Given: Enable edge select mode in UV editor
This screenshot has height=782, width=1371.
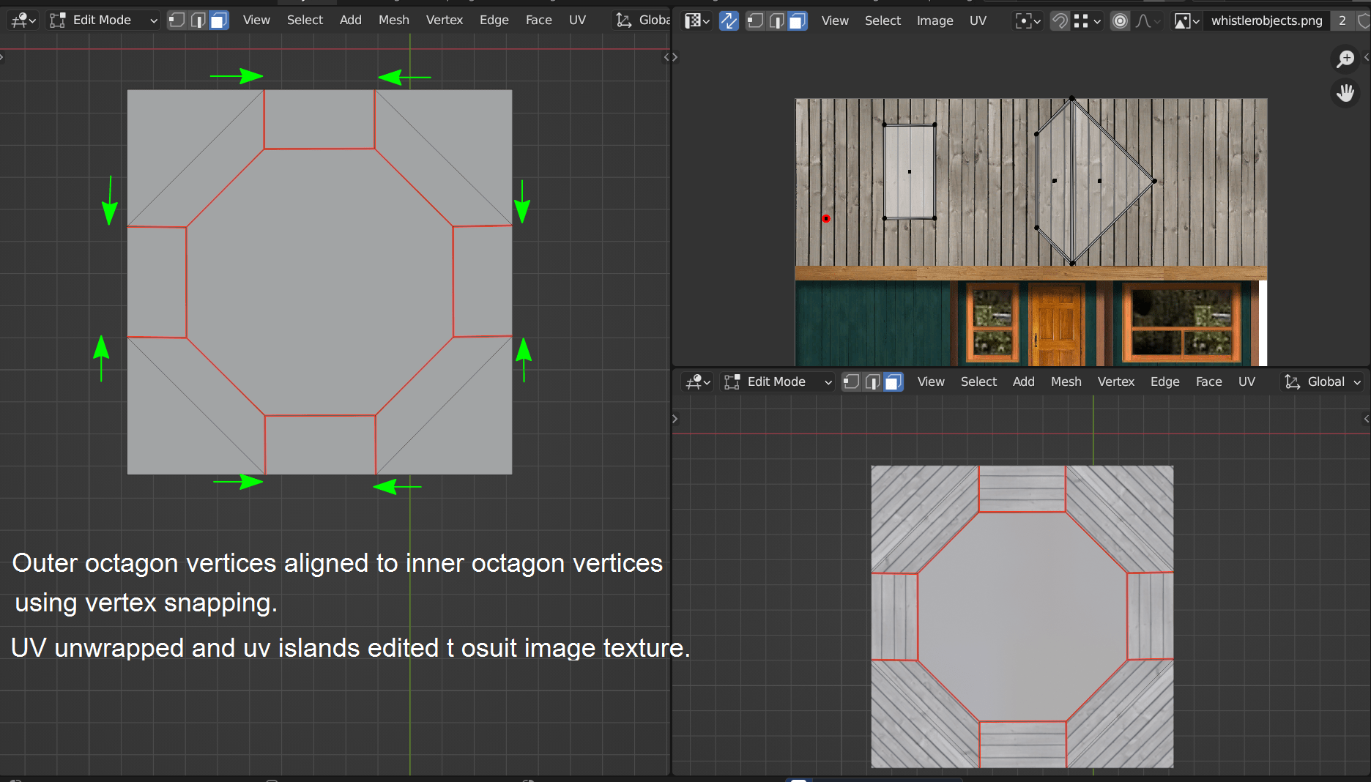Looking at the screenshot, I should tap(776, 21).
